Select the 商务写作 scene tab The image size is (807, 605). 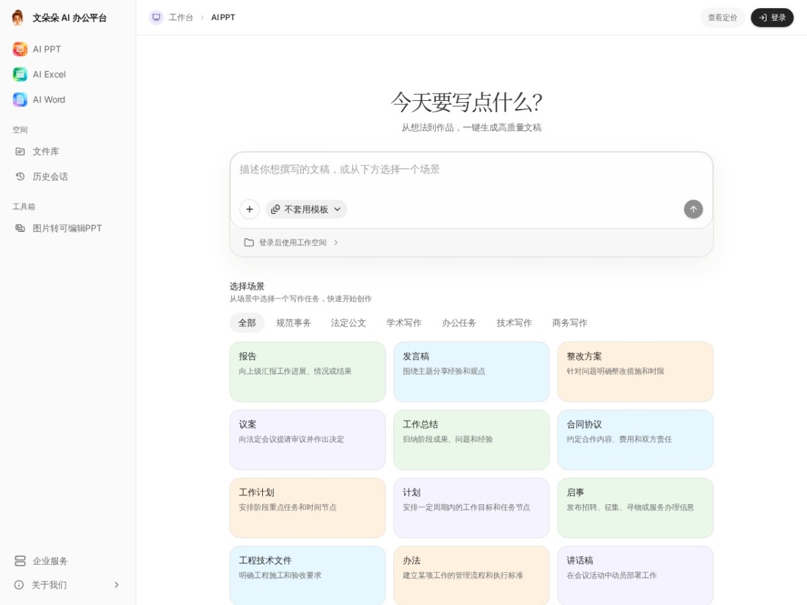pyautogui.click(x=570, y=323)
